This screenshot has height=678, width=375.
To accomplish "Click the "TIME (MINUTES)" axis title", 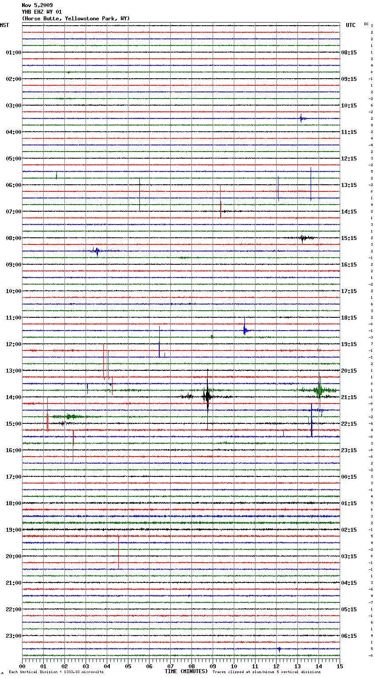I will click(x=186, y=671).
